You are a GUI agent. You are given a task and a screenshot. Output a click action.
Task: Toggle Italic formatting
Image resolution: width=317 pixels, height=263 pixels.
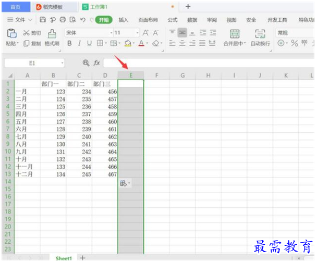tap(79, 43)
